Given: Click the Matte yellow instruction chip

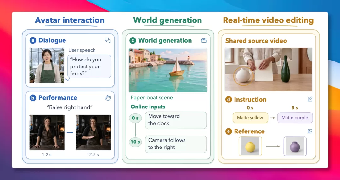Looking at the screenshot, I should coord(250,118).
